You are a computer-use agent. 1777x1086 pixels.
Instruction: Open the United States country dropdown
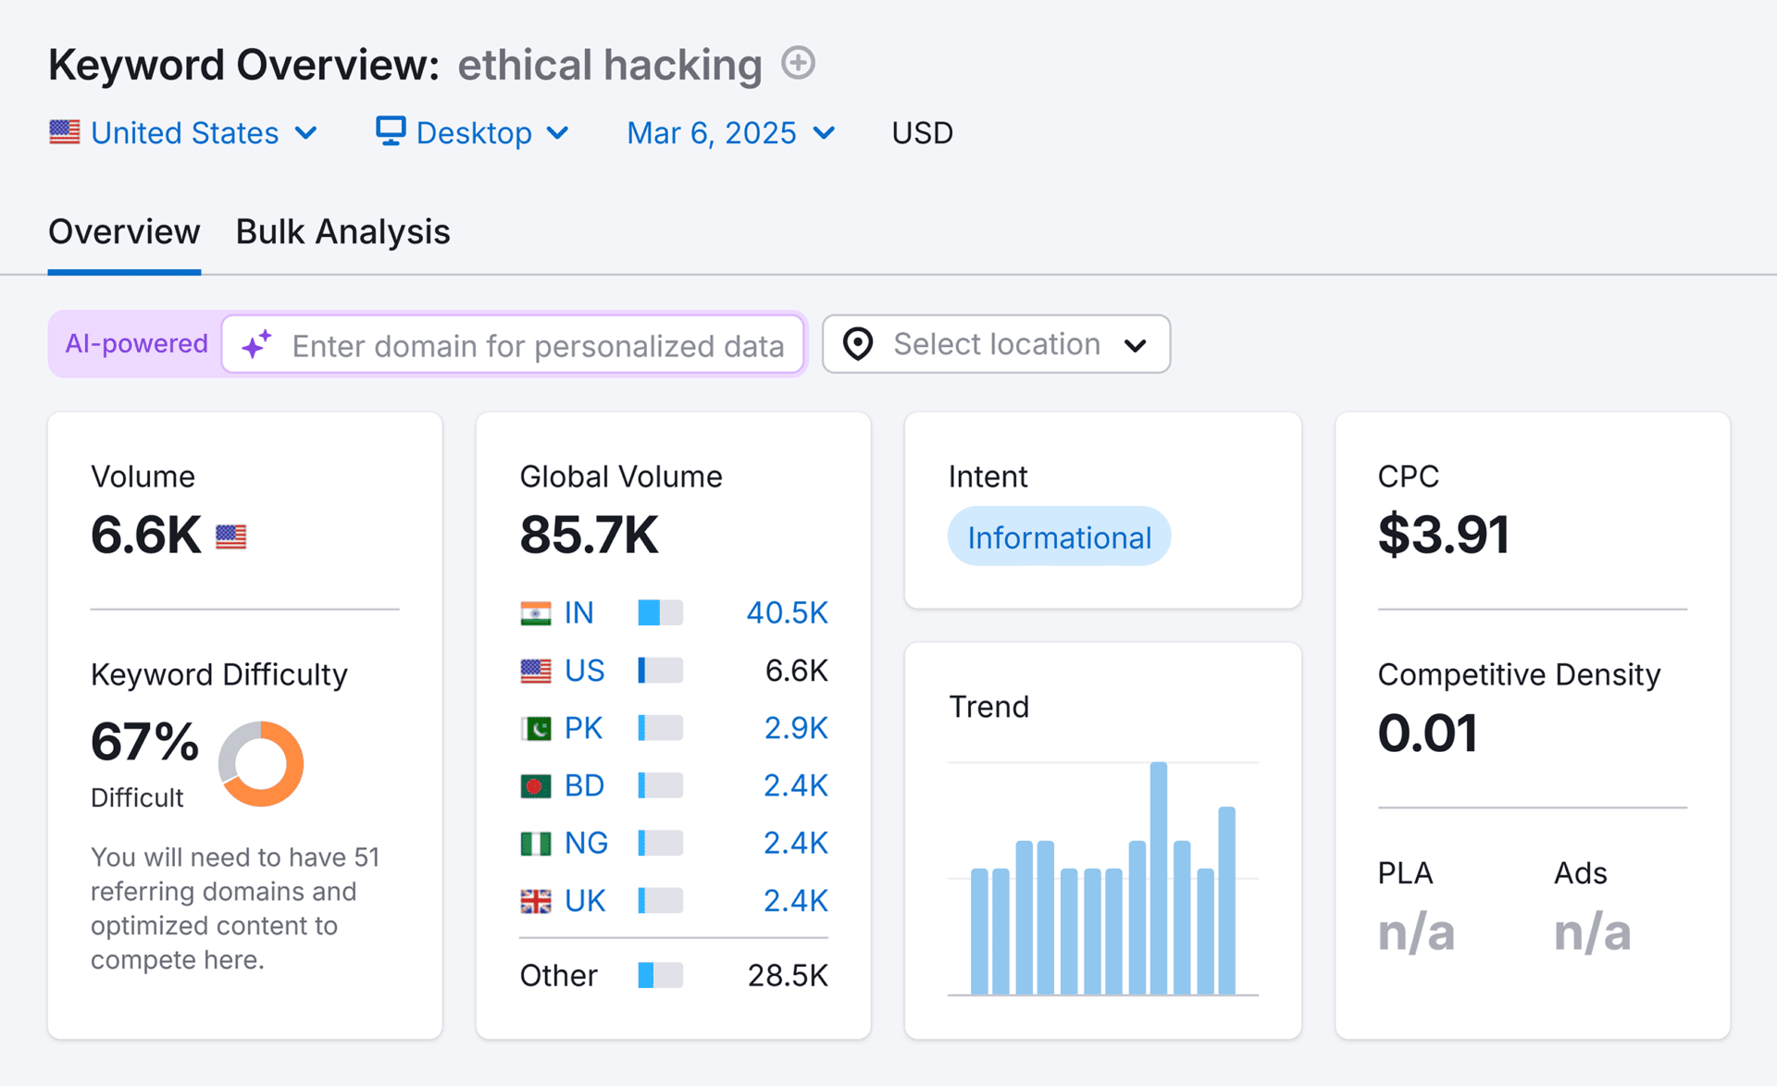184,133
